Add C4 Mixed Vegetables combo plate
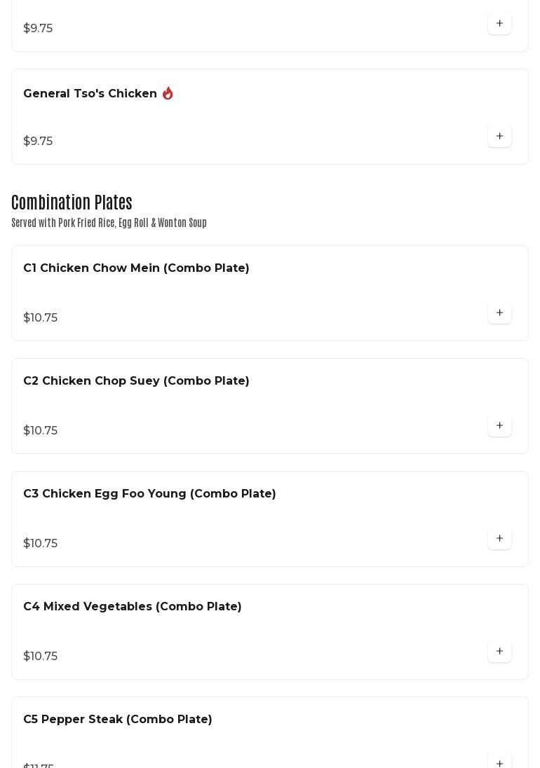 [499, 651]
